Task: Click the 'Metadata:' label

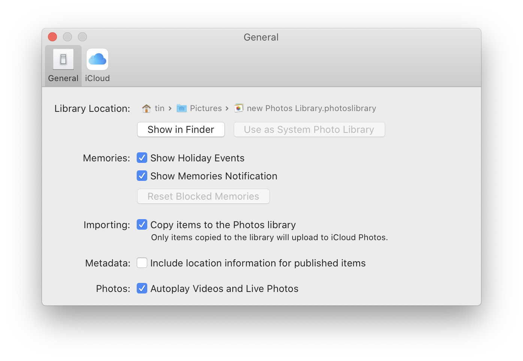Action: [108, 263]
